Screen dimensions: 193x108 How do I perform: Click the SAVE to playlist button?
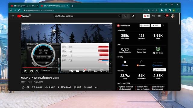click(x=88, y=87)
